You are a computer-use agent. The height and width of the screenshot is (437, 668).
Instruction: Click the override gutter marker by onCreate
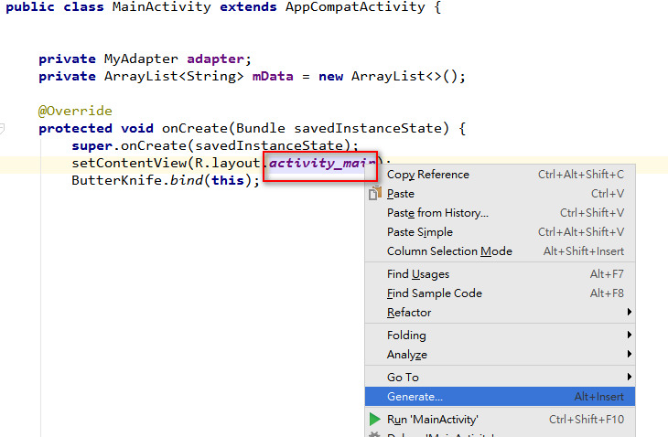pyautogui.click(x=2, y=128)
